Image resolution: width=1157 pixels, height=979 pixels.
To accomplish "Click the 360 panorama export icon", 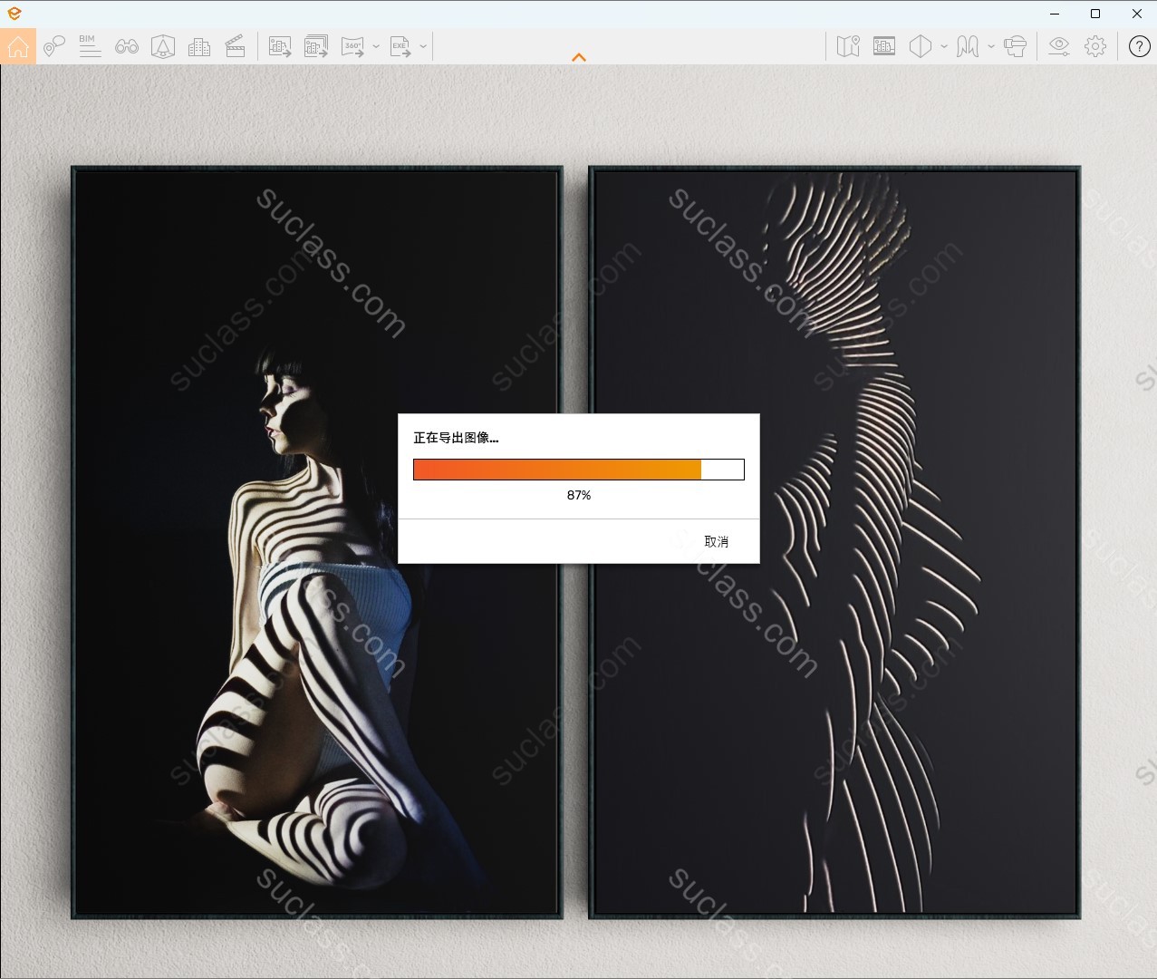I will (352, 46).
